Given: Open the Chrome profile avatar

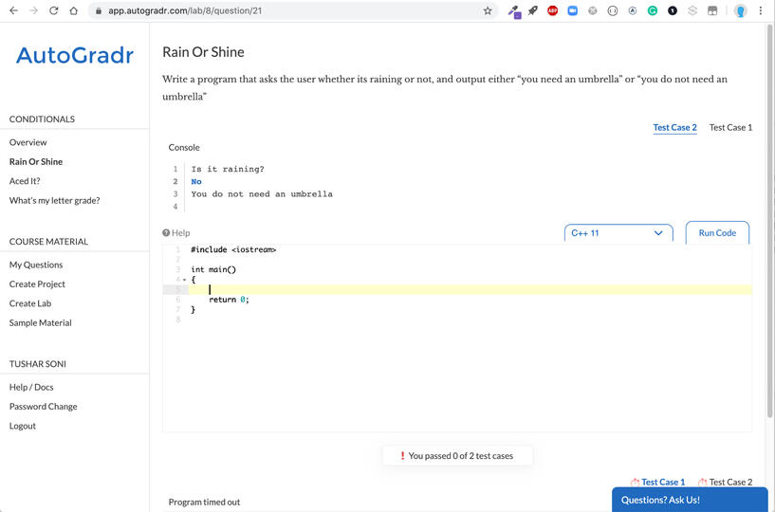Looking at the screenshot, I should click(x=741, y=10).
